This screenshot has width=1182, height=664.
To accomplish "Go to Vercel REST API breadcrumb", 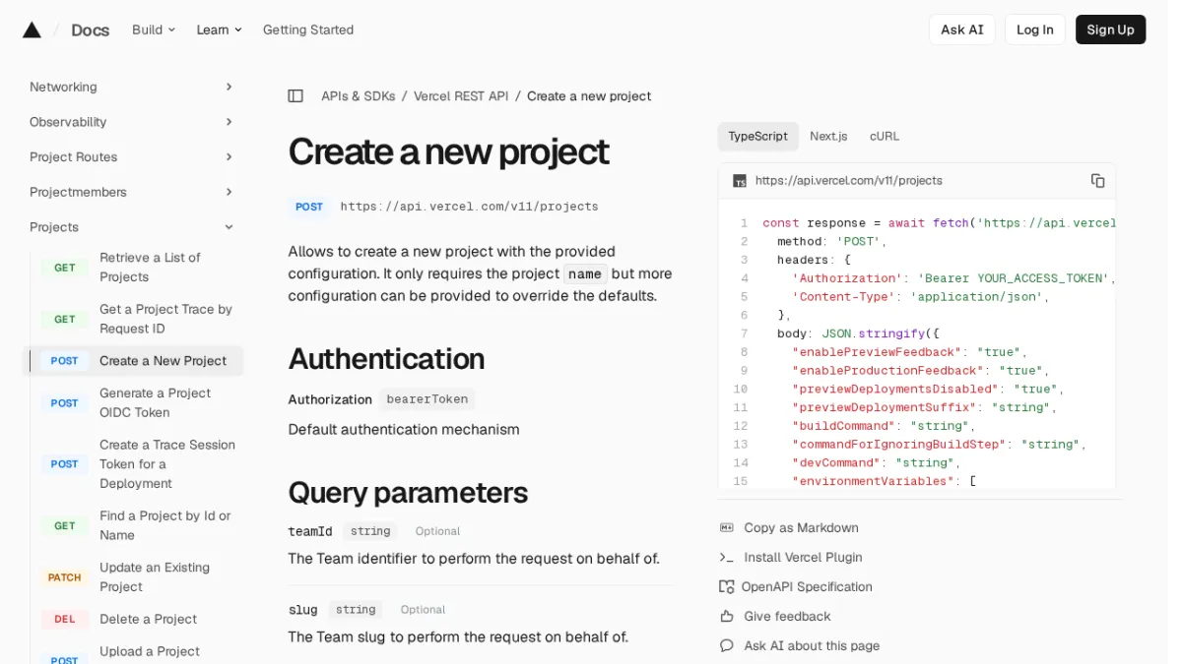I will click(x=461, y=96).
